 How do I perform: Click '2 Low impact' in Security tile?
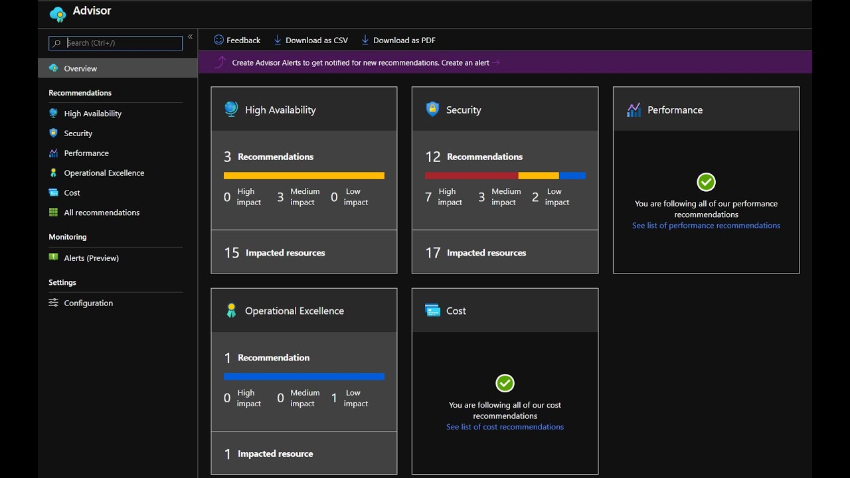coord(551,197)
